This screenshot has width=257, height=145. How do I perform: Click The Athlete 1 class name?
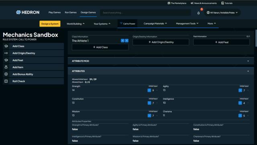80,41
